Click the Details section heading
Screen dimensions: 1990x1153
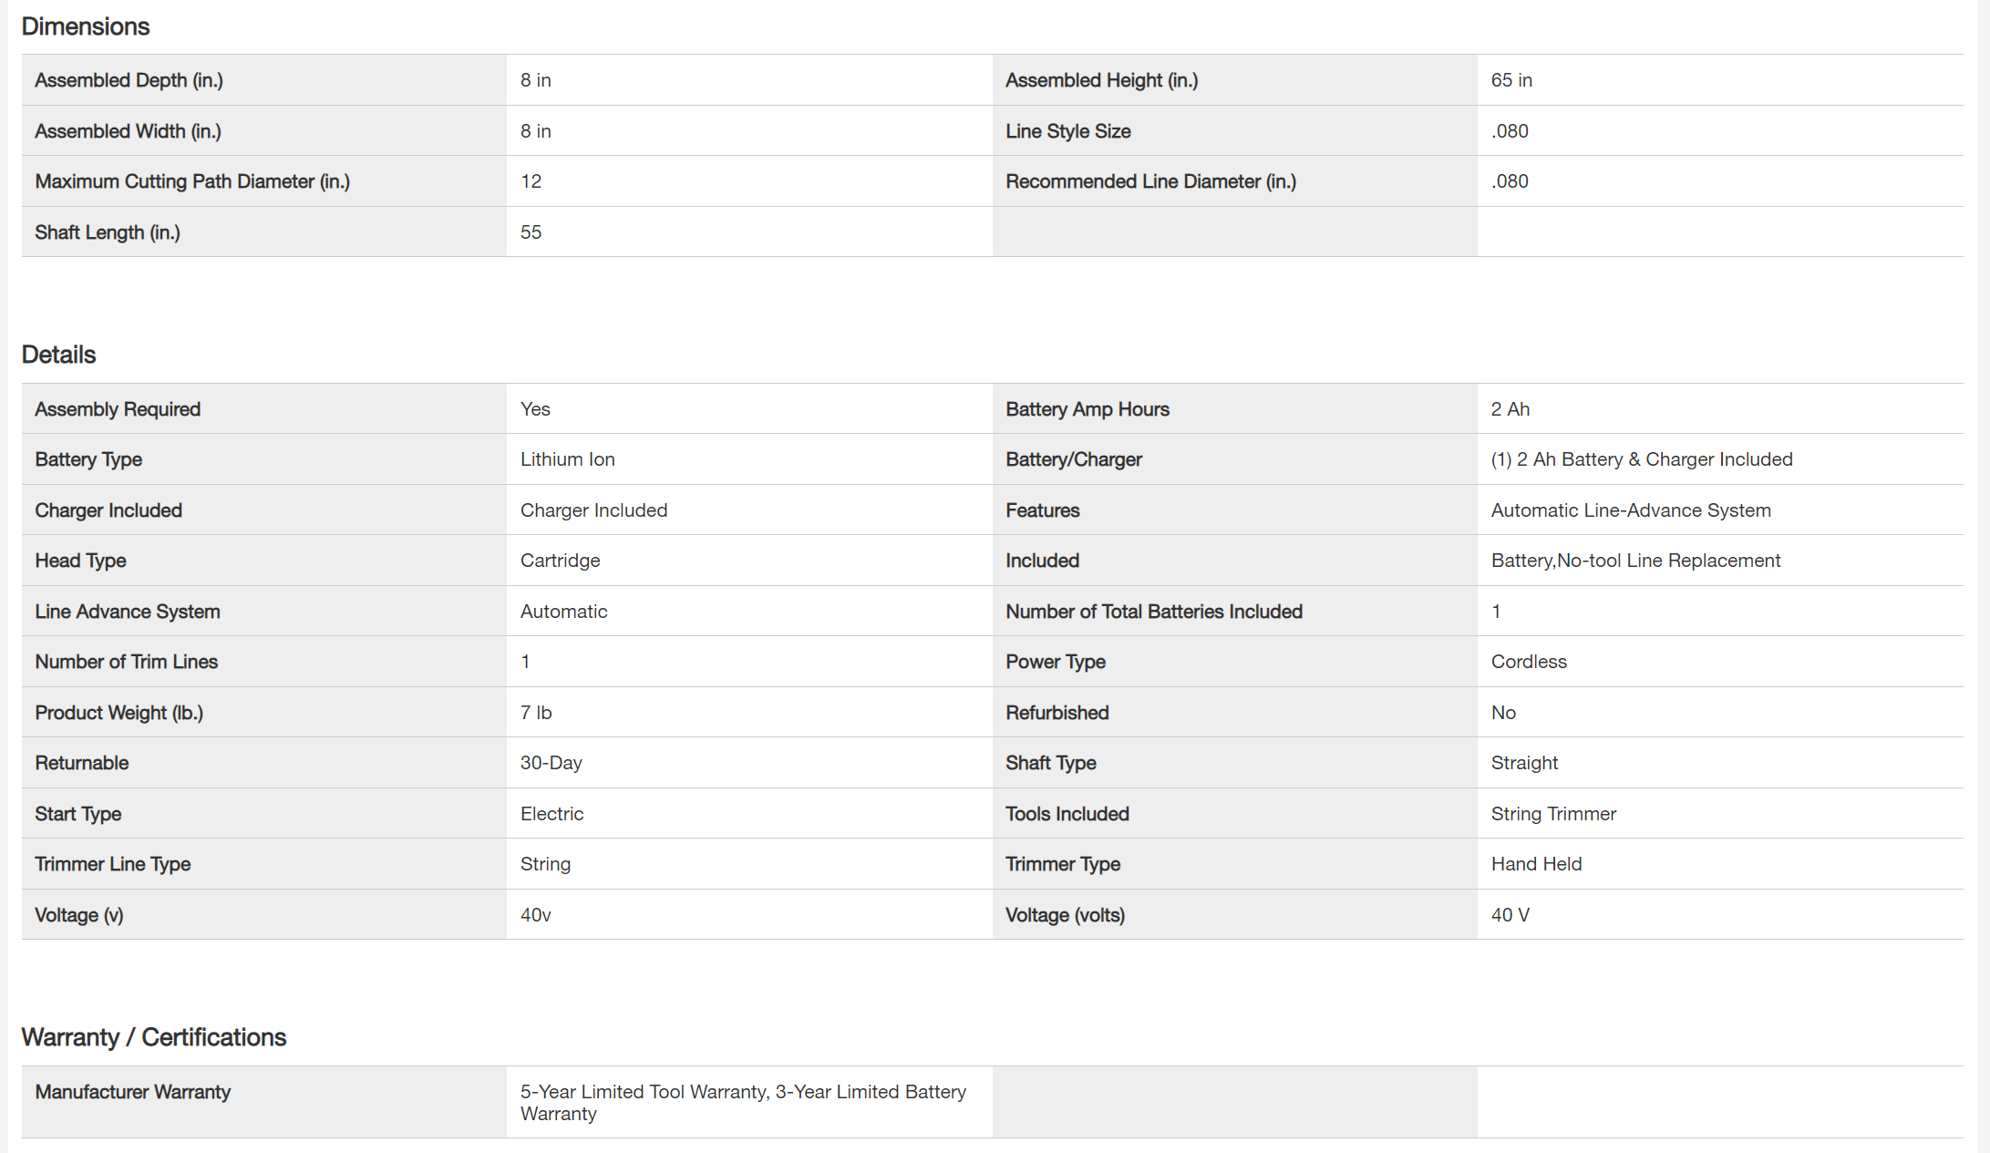click(x=58, y=355)
